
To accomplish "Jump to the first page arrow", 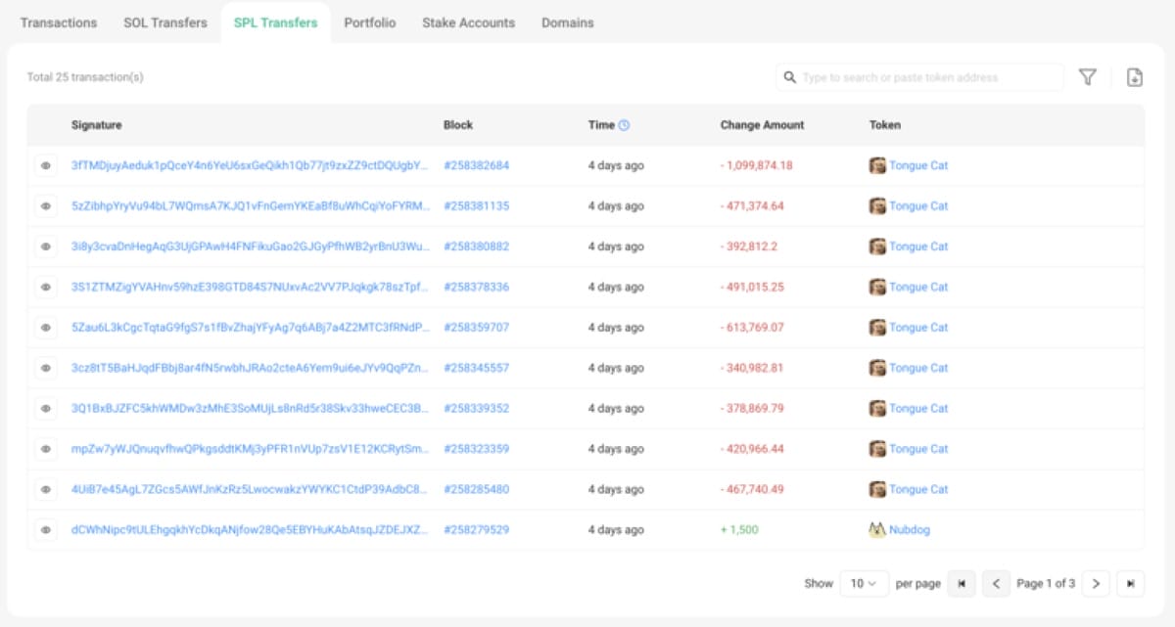I will 961,583.
